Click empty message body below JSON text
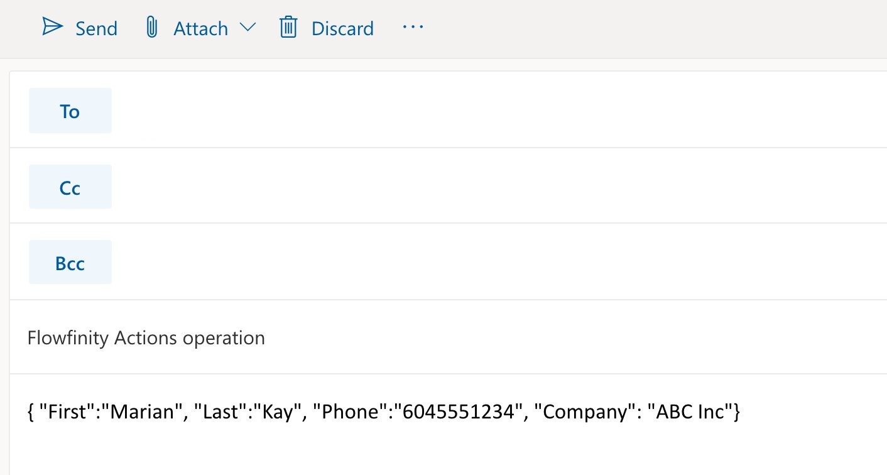Image resolution: width=887 pixels, height=475 pixels. pyautogui.click(x=440, y=452)
